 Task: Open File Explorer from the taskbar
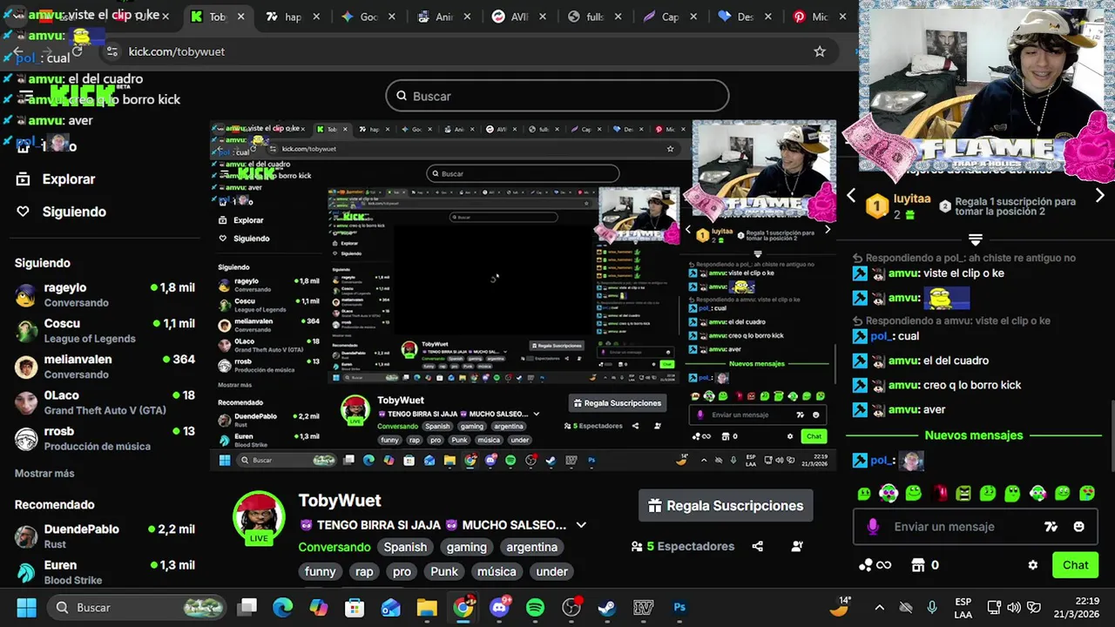click(x=426, y=608)
